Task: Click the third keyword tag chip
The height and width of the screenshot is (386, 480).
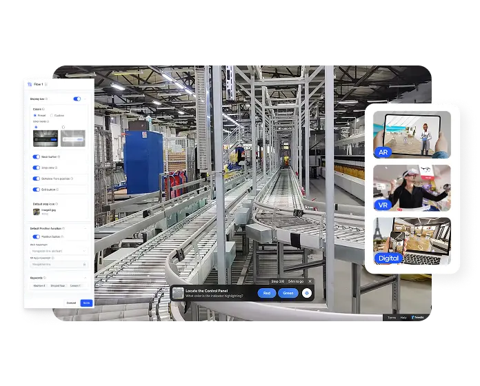Action: point(75,285)
